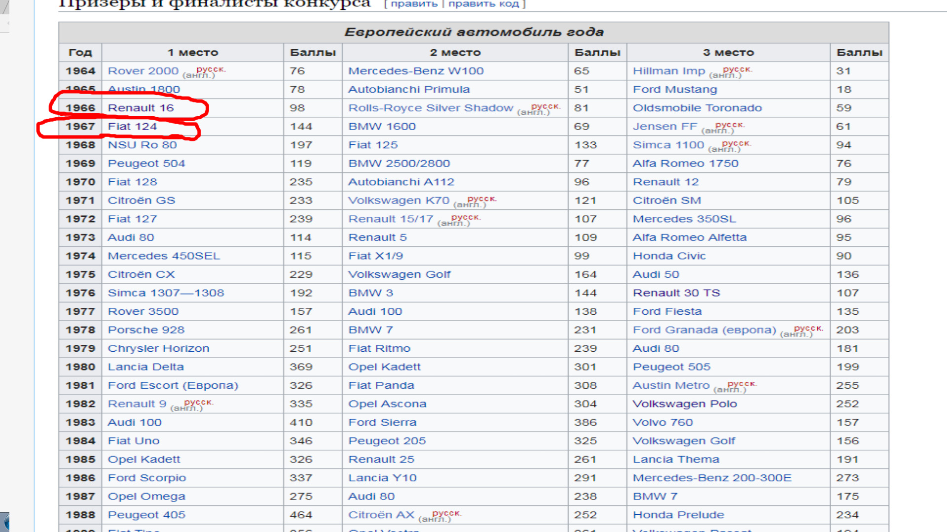Click the Volkswagen Golf second-place 1975 link
Viewport: 947px width, 532px height.
[399, 274]
